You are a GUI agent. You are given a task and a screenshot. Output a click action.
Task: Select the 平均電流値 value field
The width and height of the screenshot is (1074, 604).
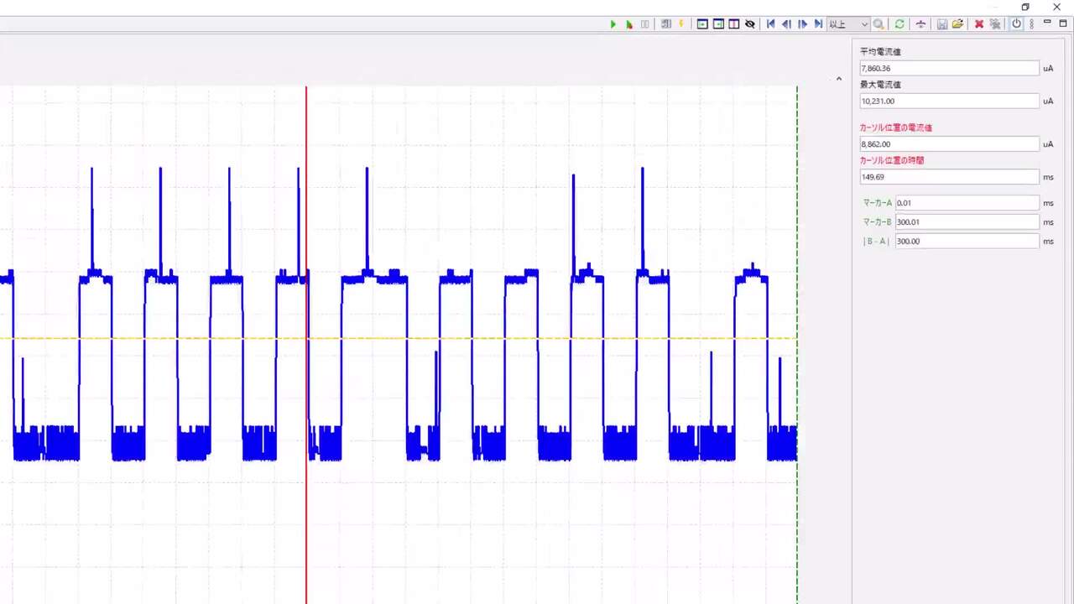pos(950,69)
